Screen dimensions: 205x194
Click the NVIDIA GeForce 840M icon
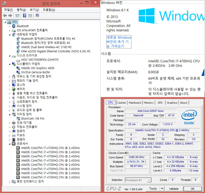click(x=18, y=73)
